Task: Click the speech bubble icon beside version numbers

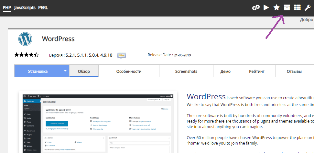Action: point(122,55)
